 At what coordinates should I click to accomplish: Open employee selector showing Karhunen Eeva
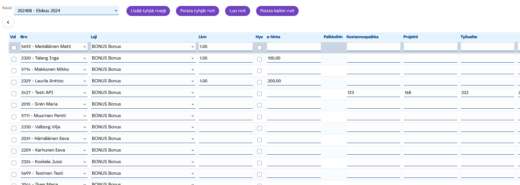[x=54, y=150]
